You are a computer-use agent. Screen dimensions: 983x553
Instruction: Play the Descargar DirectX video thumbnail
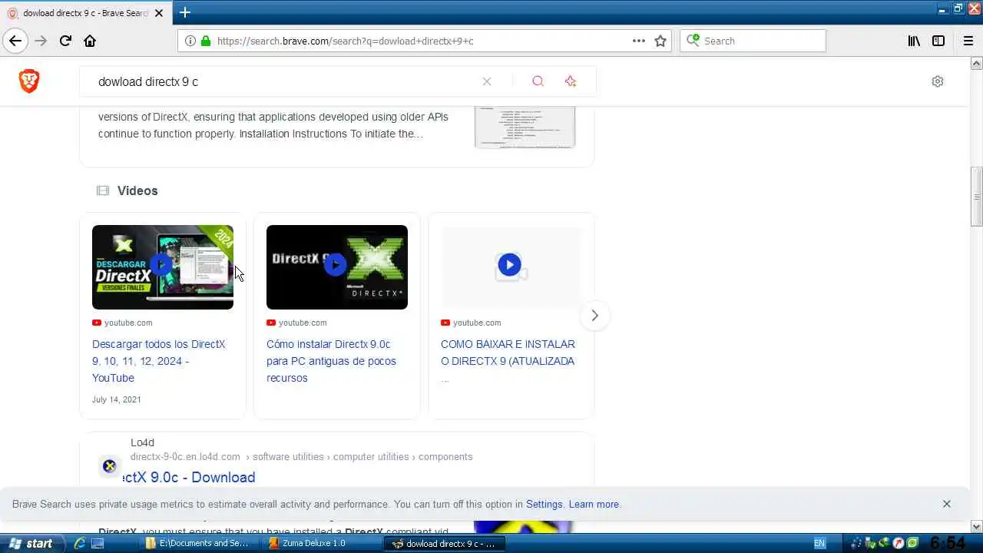(x=163, y=267)
